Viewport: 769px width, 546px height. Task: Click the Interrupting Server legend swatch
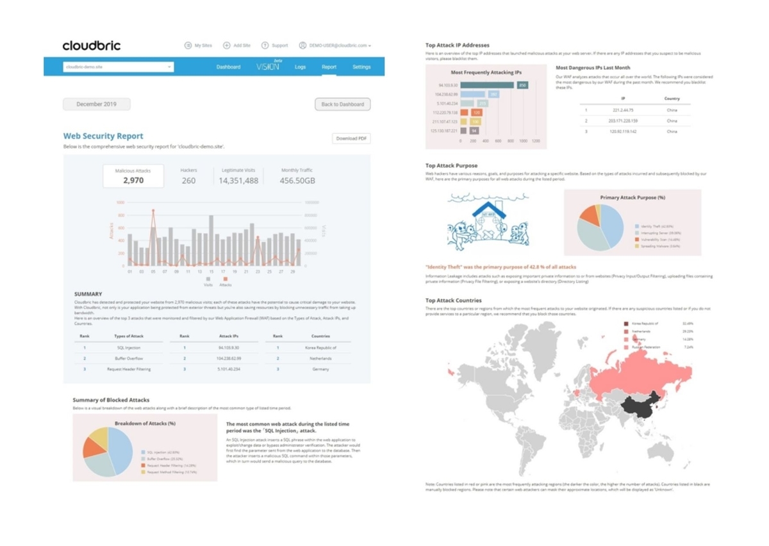pyautogui.click(x=636, y=233)
